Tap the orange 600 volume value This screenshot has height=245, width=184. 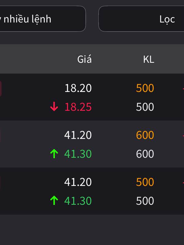(x=145, y=135)
